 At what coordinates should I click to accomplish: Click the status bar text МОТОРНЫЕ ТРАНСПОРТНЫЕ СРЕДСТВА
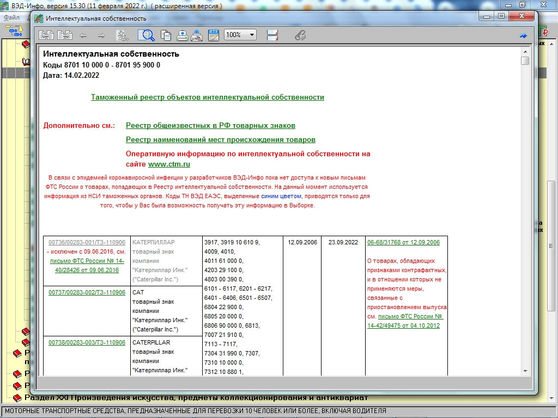tap(196, 411)
